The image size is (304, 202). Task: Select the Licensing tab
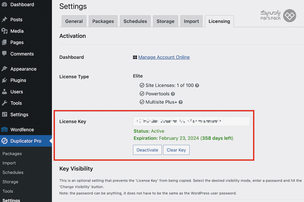click(219, 21)
